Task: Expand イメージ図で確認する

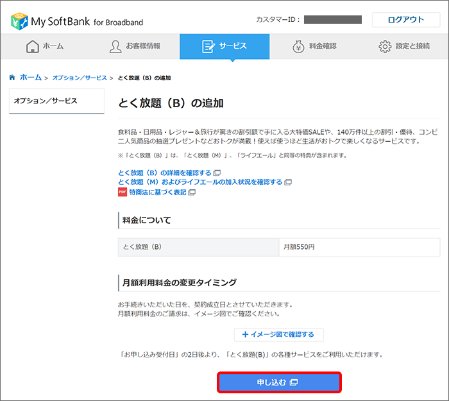Action: (278, 334)
